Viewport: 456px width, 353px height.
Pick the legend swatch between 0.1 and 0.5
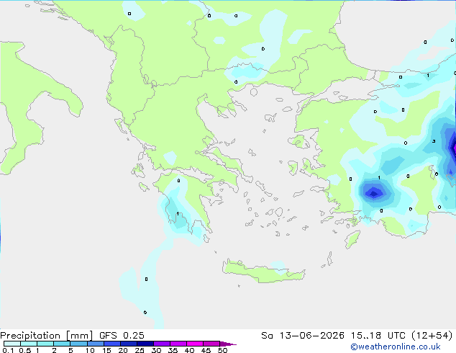(12, 344)
